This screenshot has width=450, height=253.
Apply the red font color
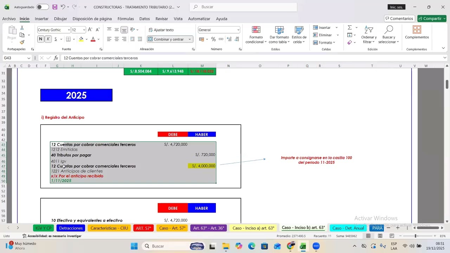point(93,39)
